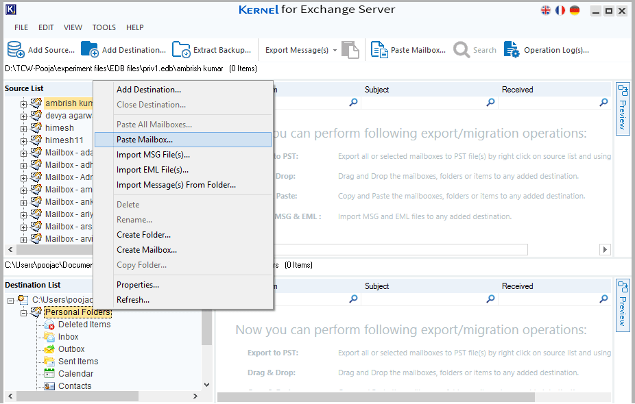Open the TOOLS menu
The height and width of the screenshot is (404, 635).
coord(104,27)
